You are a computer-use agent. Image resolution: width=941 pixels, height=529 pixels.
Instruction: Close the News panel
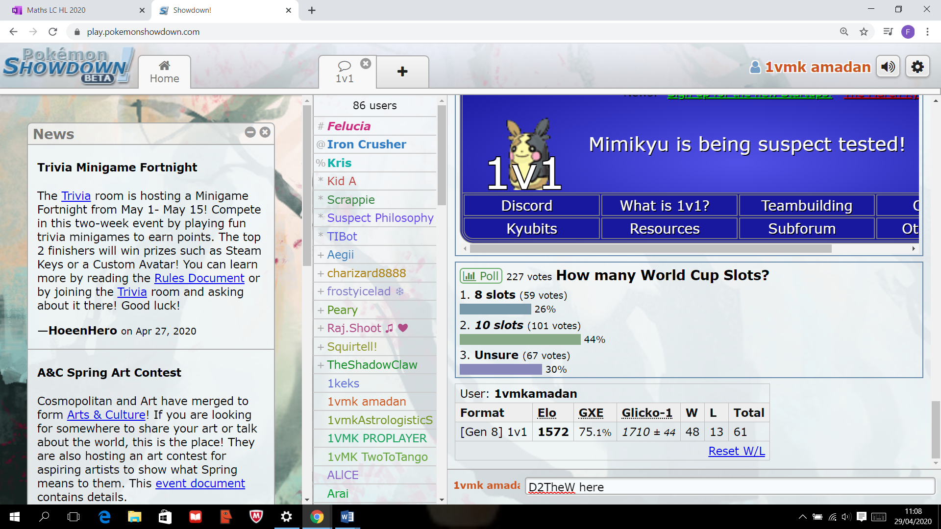pos(265,132)
